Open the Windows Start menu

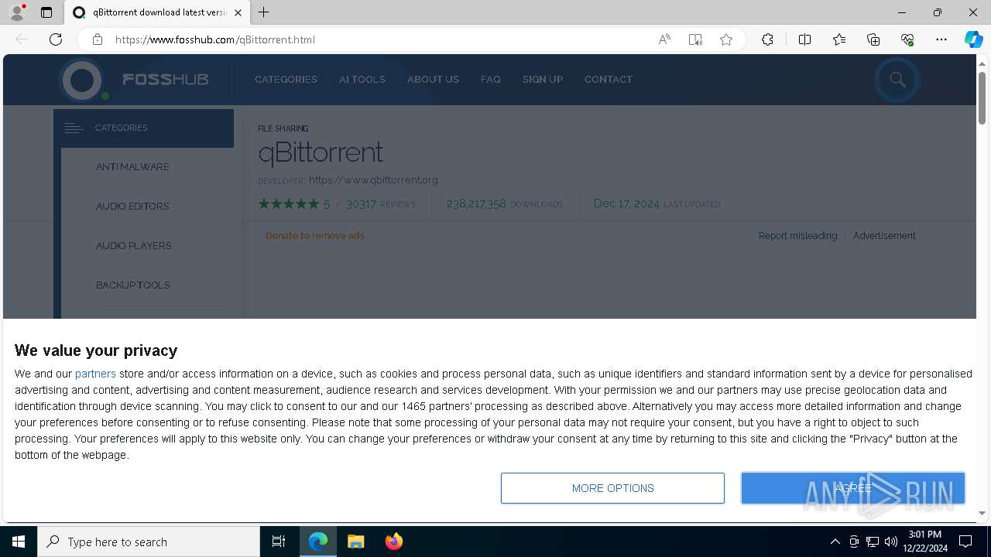pyautogui.click(x=19, y=542)
